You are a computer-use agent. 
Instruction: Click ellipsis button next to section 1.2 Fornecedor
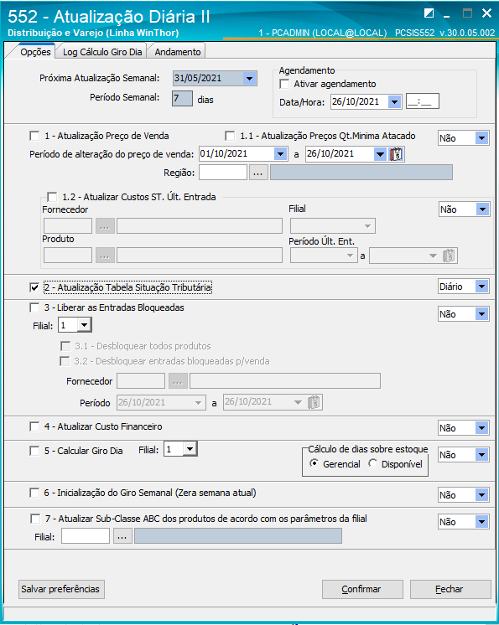coord(105,226)
